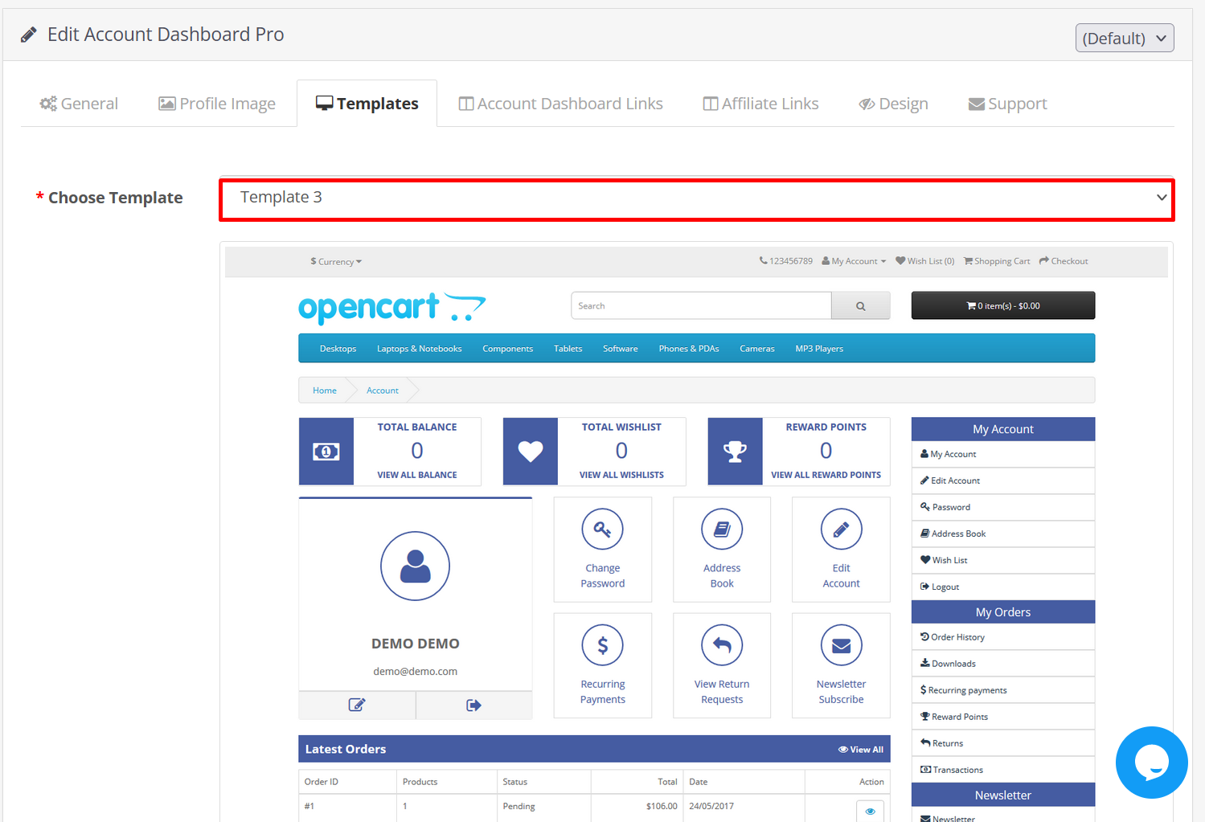Click the Checkout link
The image size is (1205, 822).
point(1064,261)
